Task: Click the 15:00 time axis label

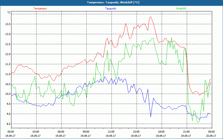Action: (x=137, y=132)
